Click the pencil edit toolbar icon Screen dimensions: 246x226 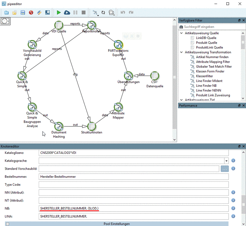(x=39, y=12)
